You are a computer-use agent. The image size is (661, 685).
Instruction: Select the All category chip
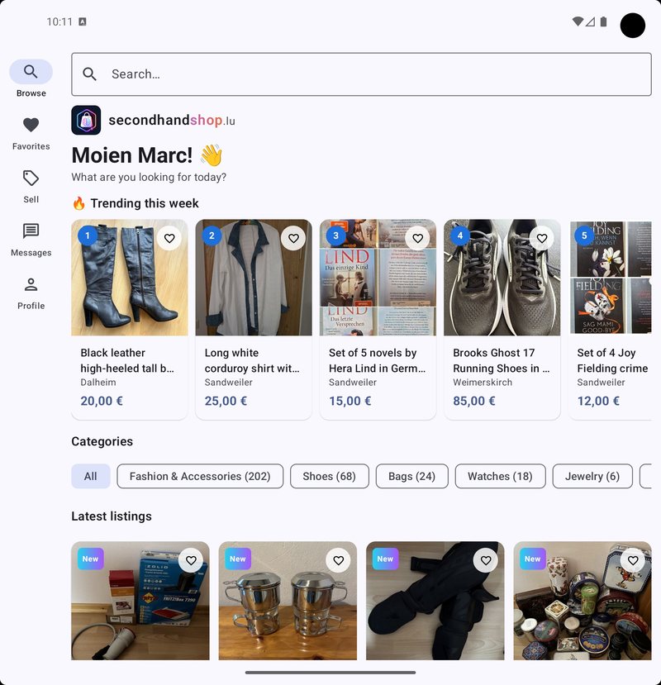pyautogui.click(x=90, y=476)
